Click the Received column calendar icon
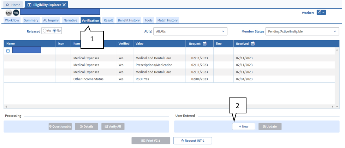Image resolution: width=345 pixels, height=148 pixels. coord(253,43)
